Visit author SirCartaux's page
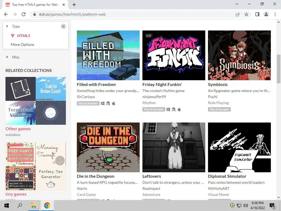Image resolution: width=281 pixels, height=211 pixels. tap(86, 97)
